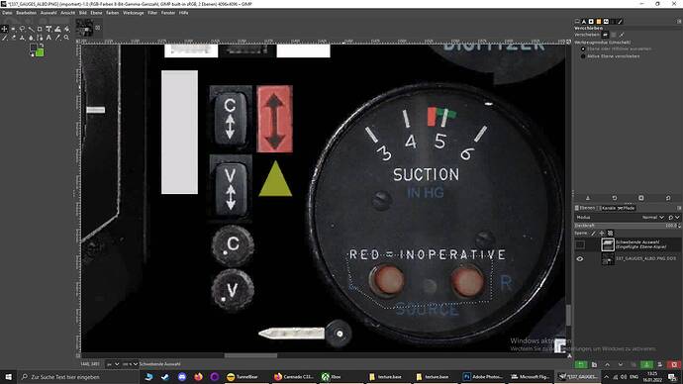The width and height of the screenshot is (683, 384).
Task: Select the Paintbrush tool in the toolbox
Action: point(4,38)
